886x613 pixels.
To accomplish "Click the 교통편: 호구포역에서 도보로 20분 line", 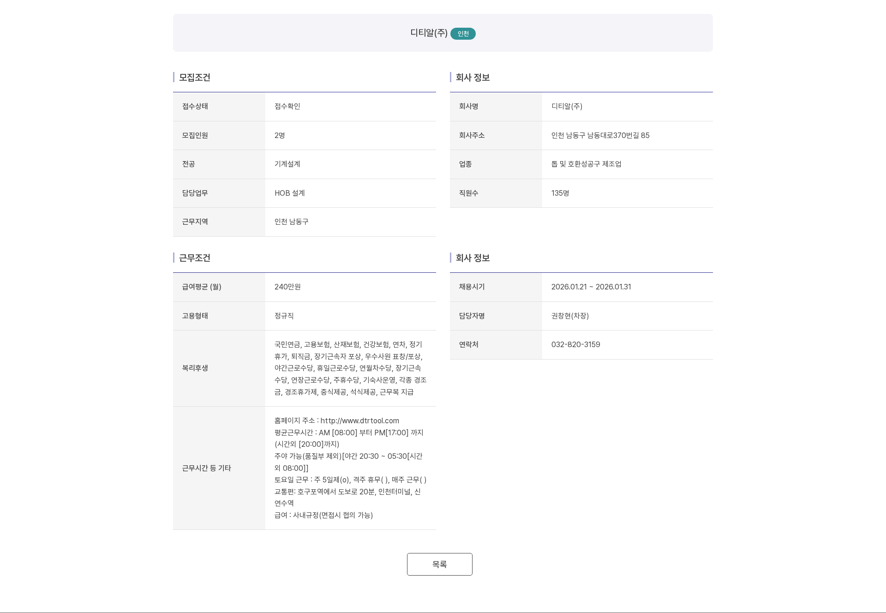I will pyautogui.click(x=348, y=497).
